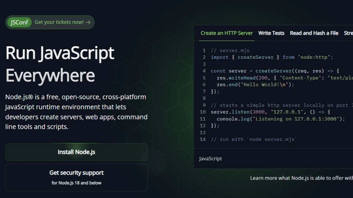Click the // server.mjs comment on line 1

230,50
